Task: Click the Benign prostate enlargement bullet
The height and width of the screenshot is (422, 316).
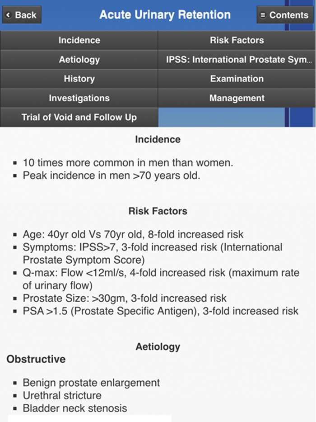Action: 90,383
